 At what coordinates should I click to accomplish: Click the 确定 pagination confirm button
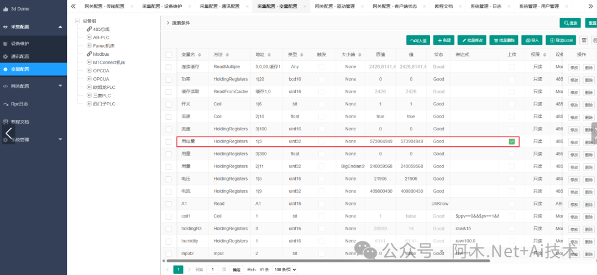pyautogui.click(x=237, y=269)
